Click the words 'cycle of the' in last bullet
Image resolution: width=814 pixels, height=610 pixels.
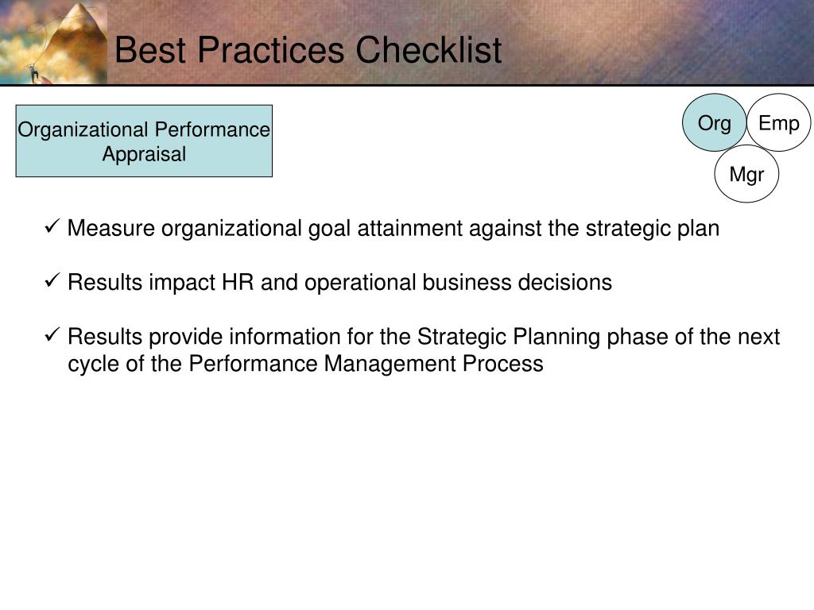coord(125,364)
